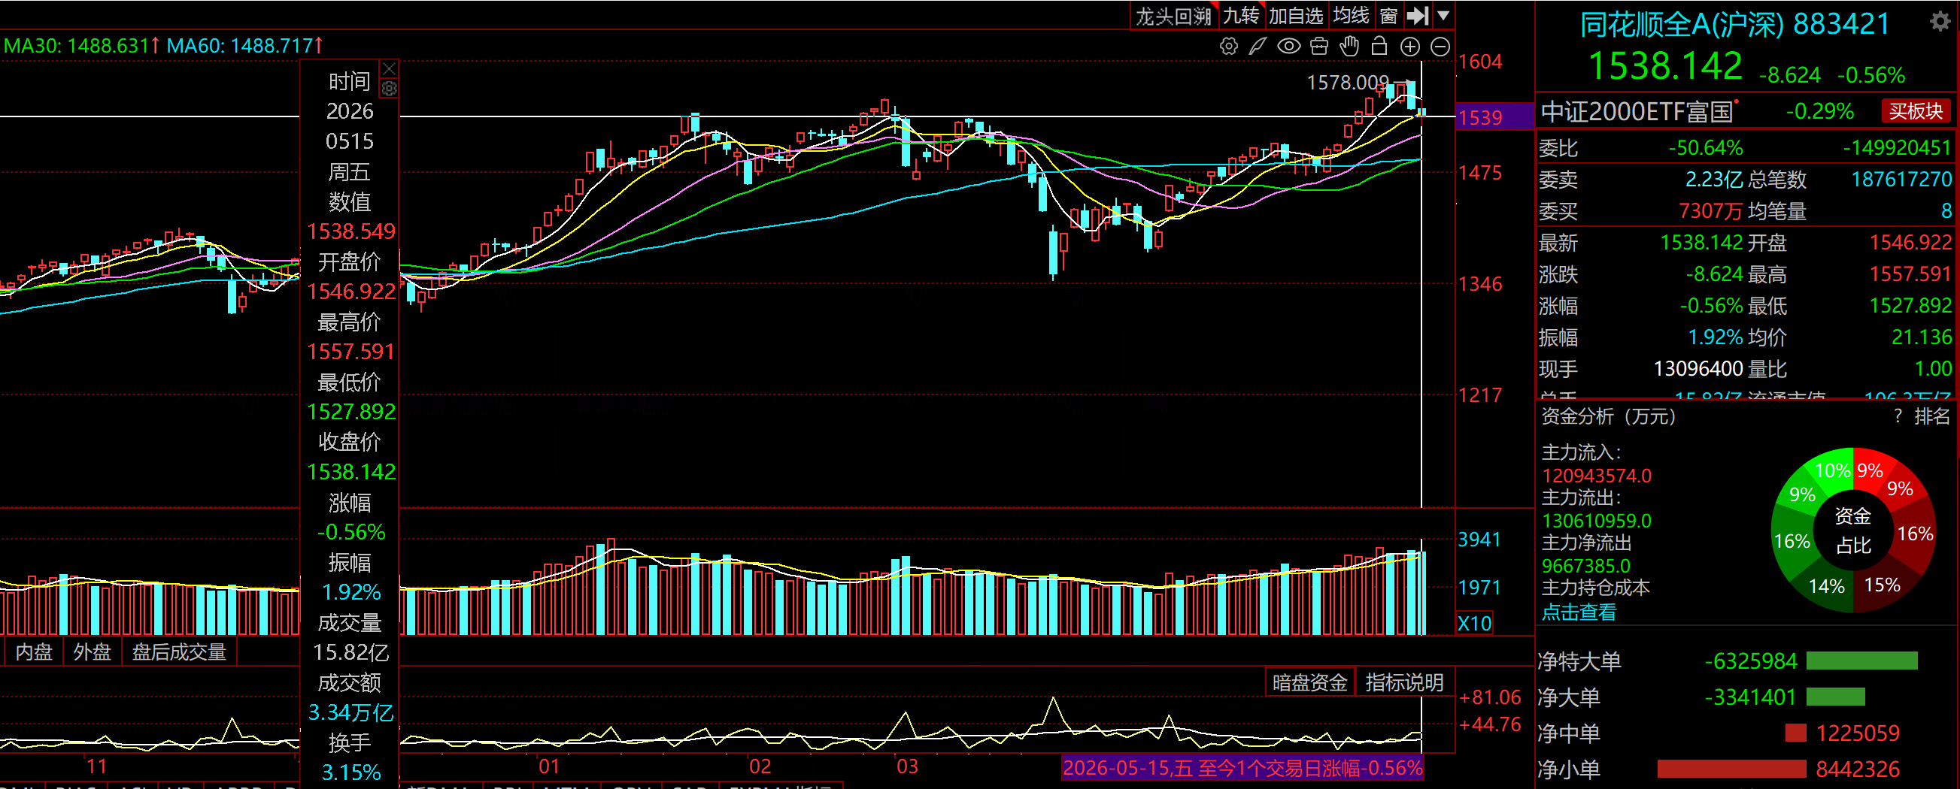Click the large latest price 1538.142
The height and width of the screenshot is (789, 1960).
pyautogui.click(x=1664, y=65)
